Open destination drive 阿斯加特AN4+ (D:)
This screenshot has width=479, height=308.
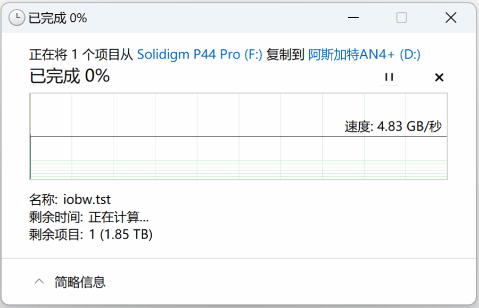click(x=365, y=55)
